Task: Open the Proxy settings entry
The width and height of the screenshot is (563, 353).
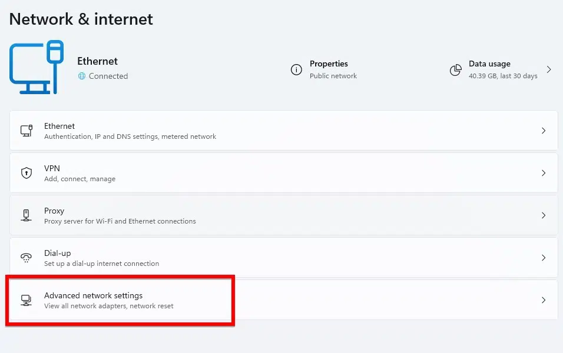Action: (284, 215)
